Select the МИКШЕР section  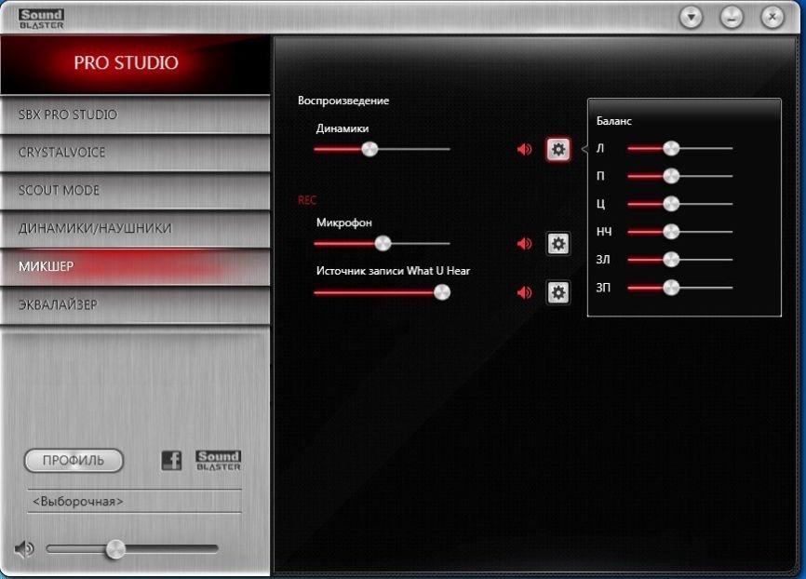(135, 266)
